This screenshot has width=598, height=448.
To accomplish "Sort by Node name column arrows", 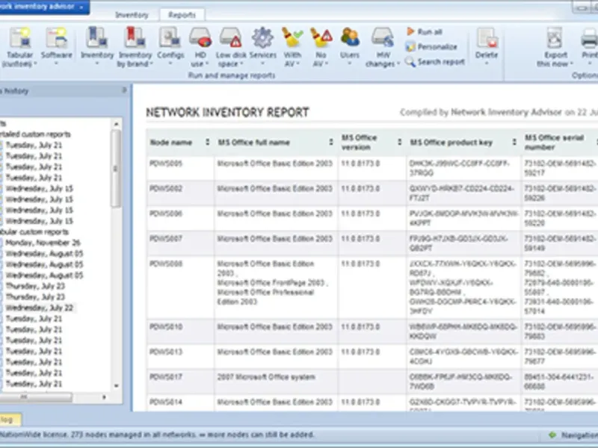I will pyautogui.click(x=208, y=142).
